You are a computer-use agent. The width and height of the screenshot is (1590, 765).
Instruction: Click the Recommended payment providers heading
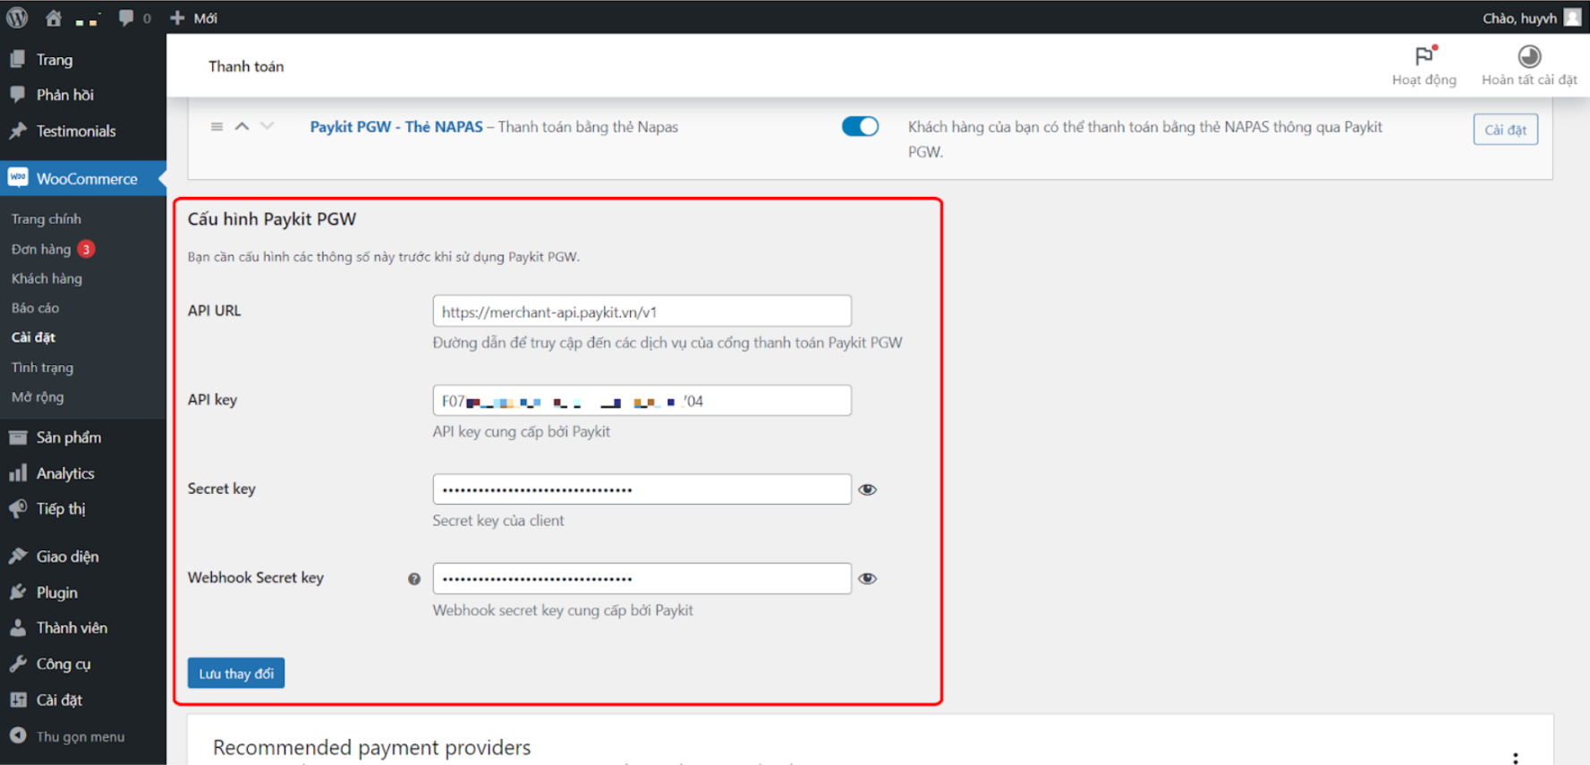click(x=371, y=747)
